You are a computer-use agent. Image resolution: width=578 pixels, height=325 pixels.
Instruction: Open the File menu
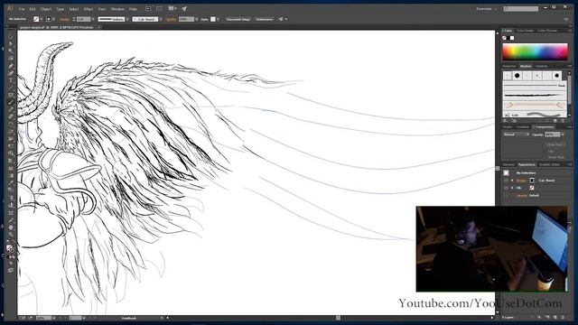point(22,9)
